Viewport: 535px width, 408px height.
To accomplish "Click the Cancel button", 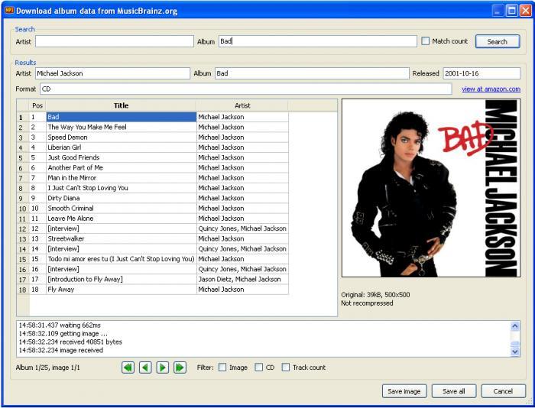I will [503, 391].
